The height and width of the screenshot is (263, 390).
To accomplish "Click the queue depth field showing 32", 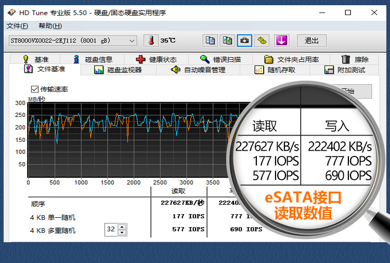I will pyautogui.click(x=111, y=229).
